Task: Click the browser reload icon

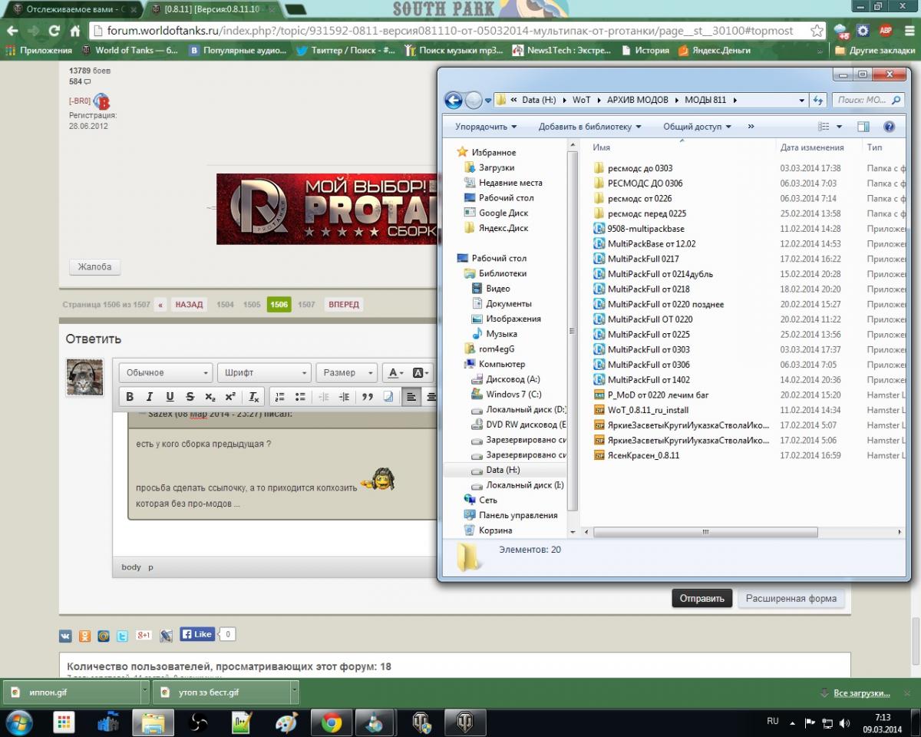Action: click(x=54, y=31)
